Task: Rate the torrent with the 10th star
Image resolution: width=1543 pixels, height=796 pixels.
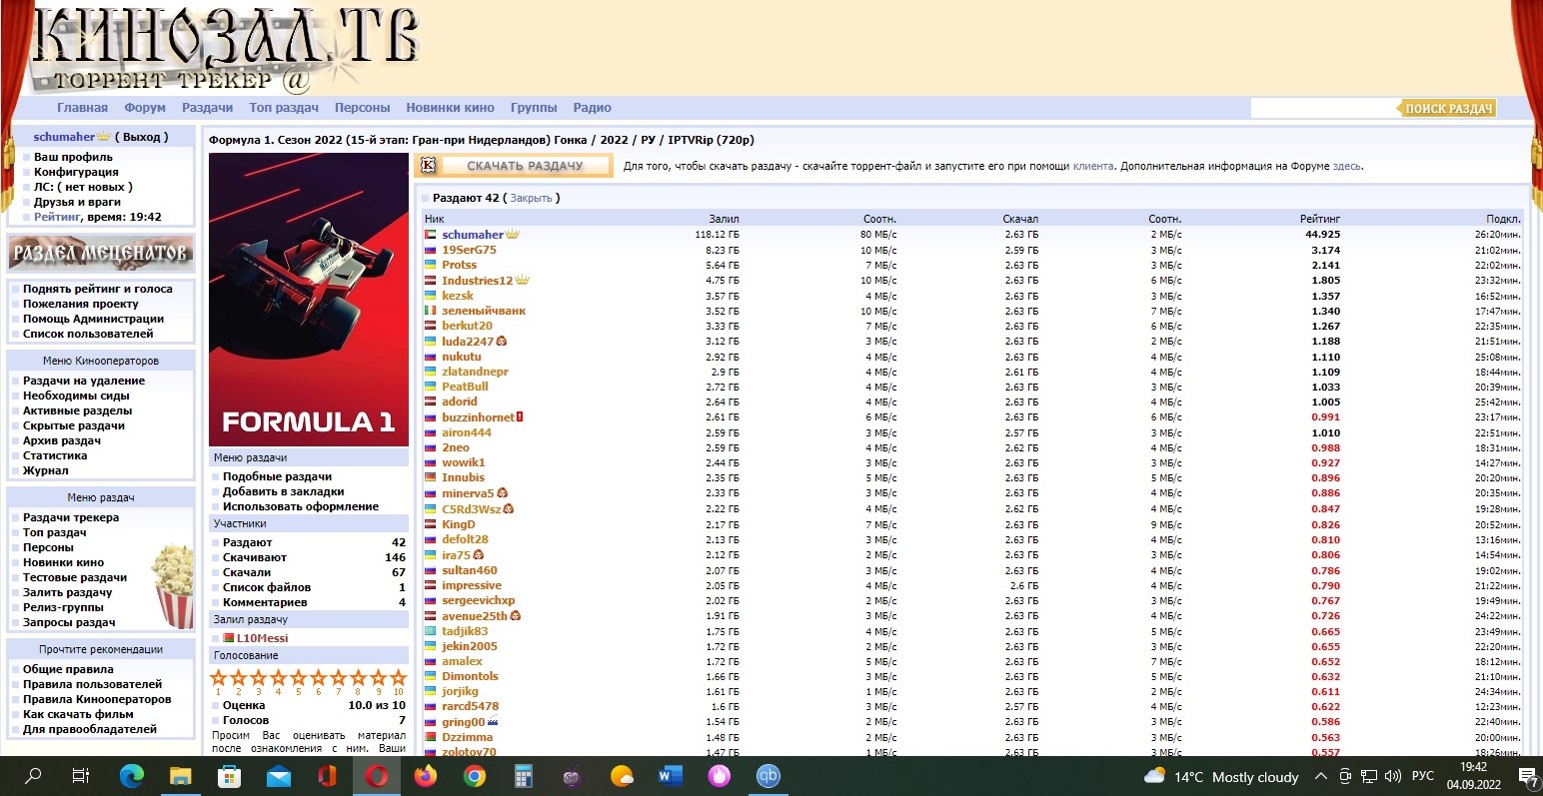Action: click(x=399, y=678)
